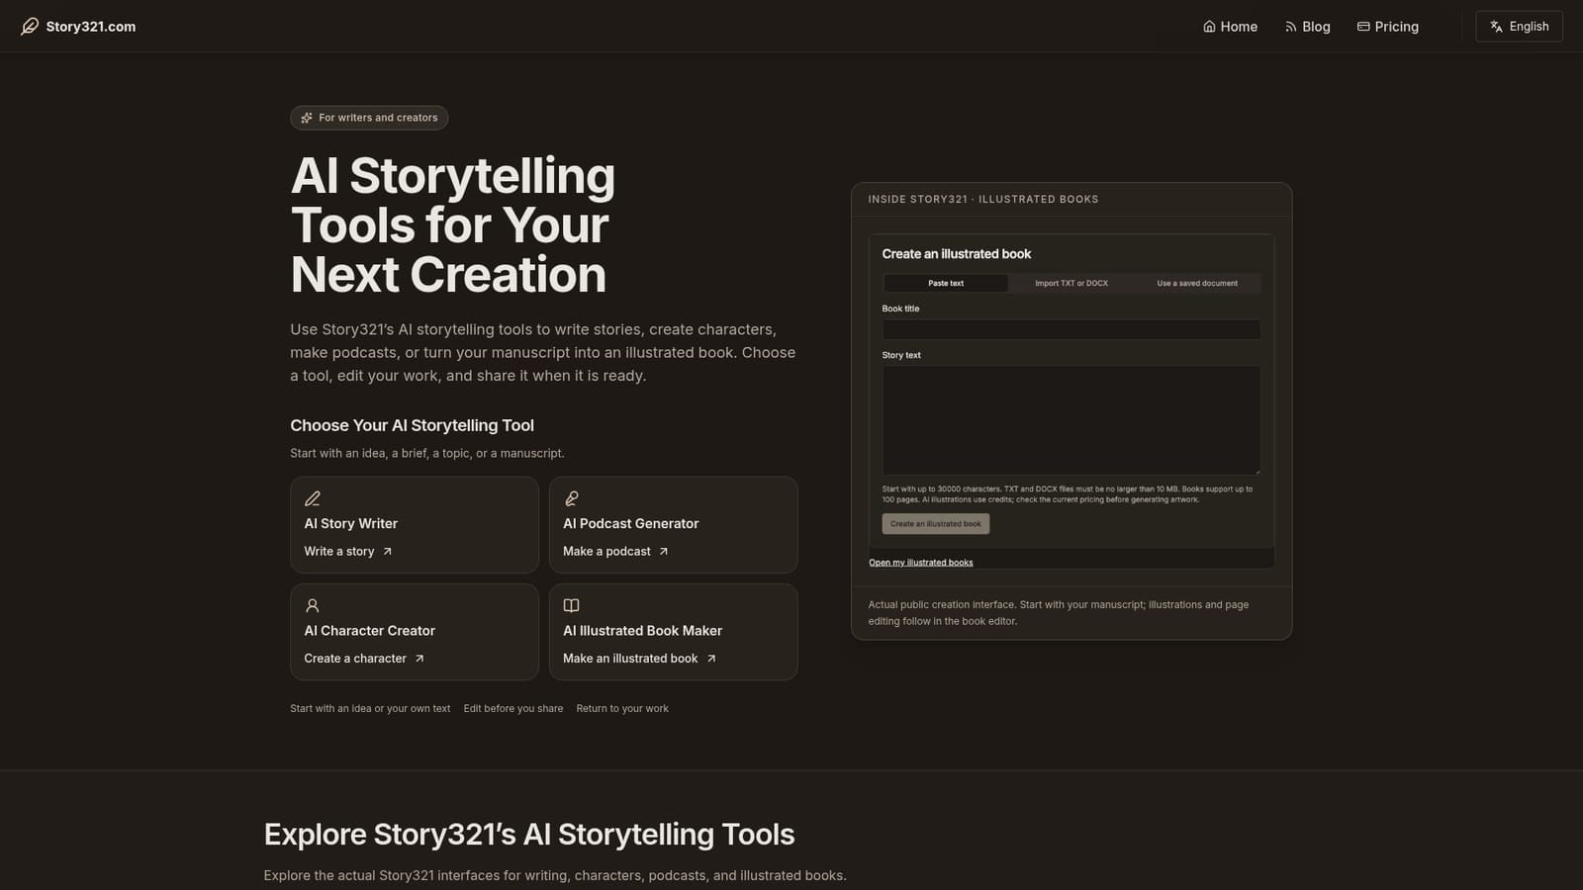Click the card icon beside Pricing

pyautogui.click(x=1363, y=27)
